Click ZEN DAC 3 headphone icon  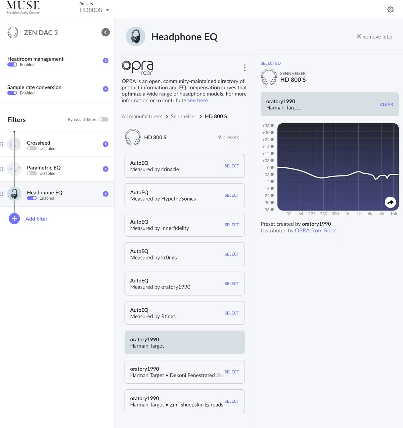pos(13,32)
